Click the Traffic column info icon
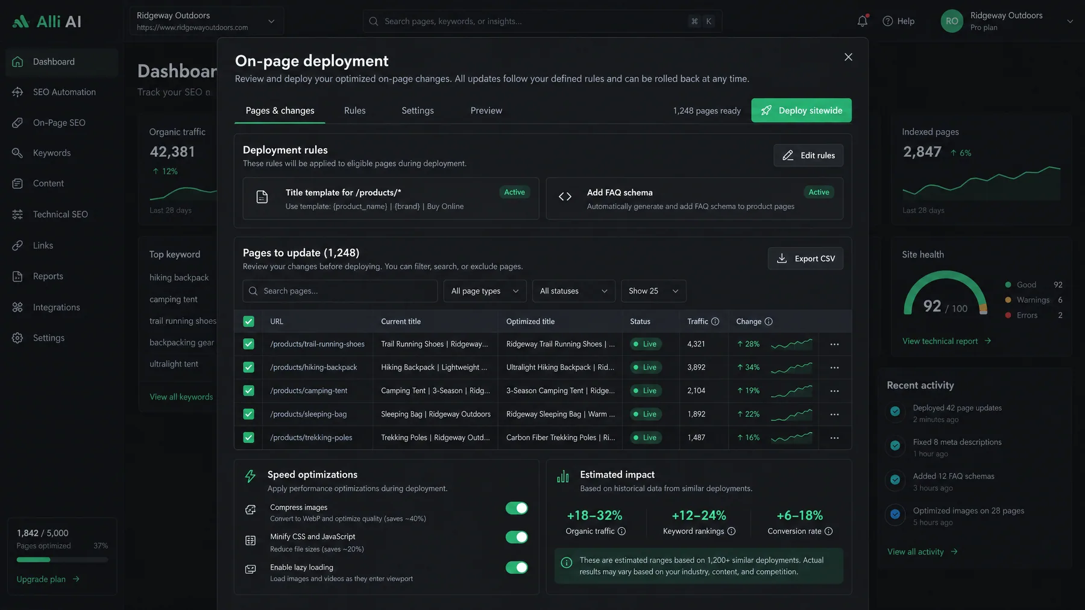The width and height of the screenshot is (1085, 610). [x=715, y=322]
